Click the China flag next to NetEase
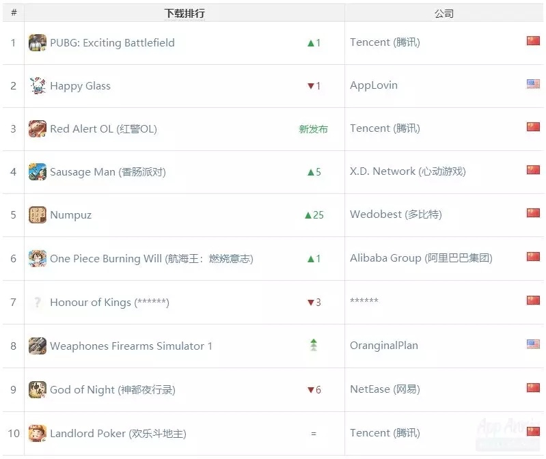Viewport: 546px width, 459px height. [x=533, y=388]
